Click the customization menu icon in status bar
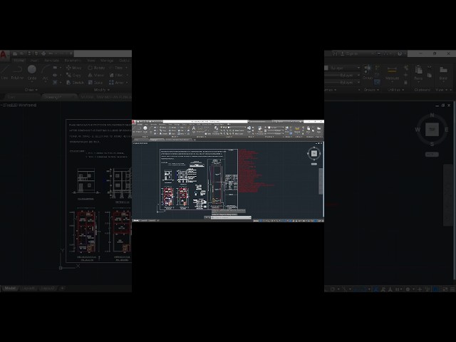Image resolution: width=456 pixels, height=342 pixels. [x=452, y=289]
